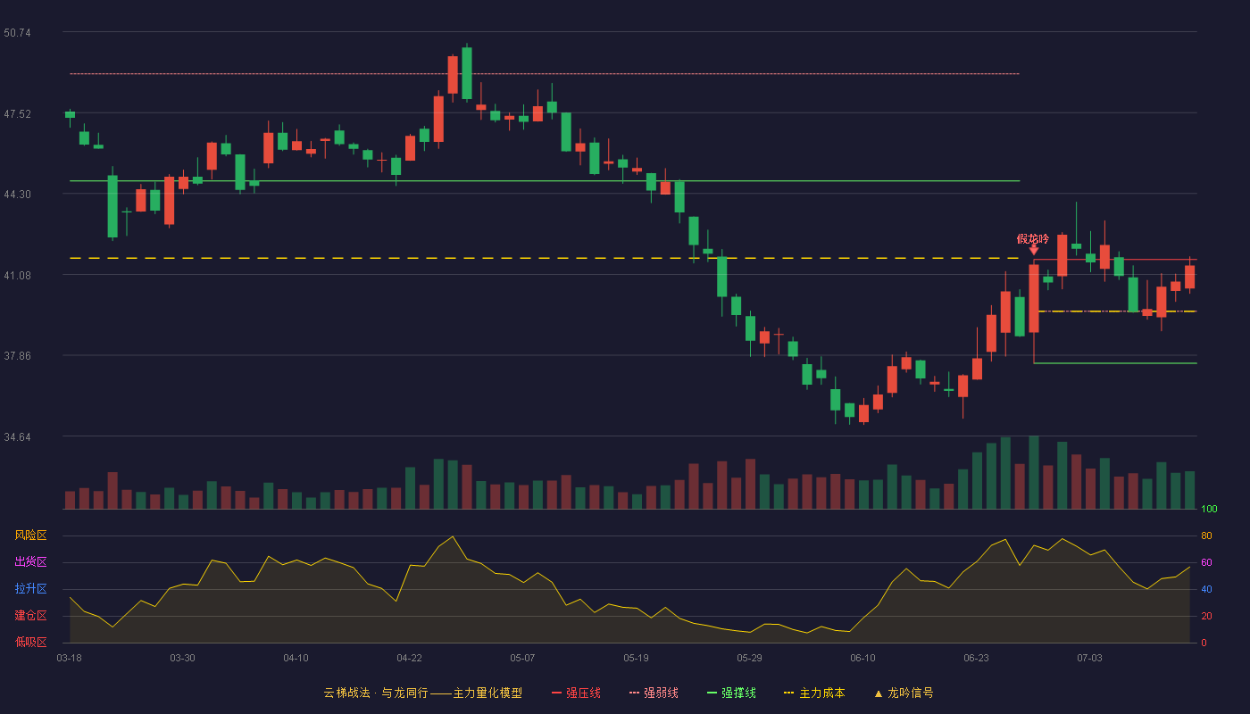Image resolution: width=1250 pixels, height=714 pixels.
Task: Click the 06-23 date label
Action: (x=976, y=658)
